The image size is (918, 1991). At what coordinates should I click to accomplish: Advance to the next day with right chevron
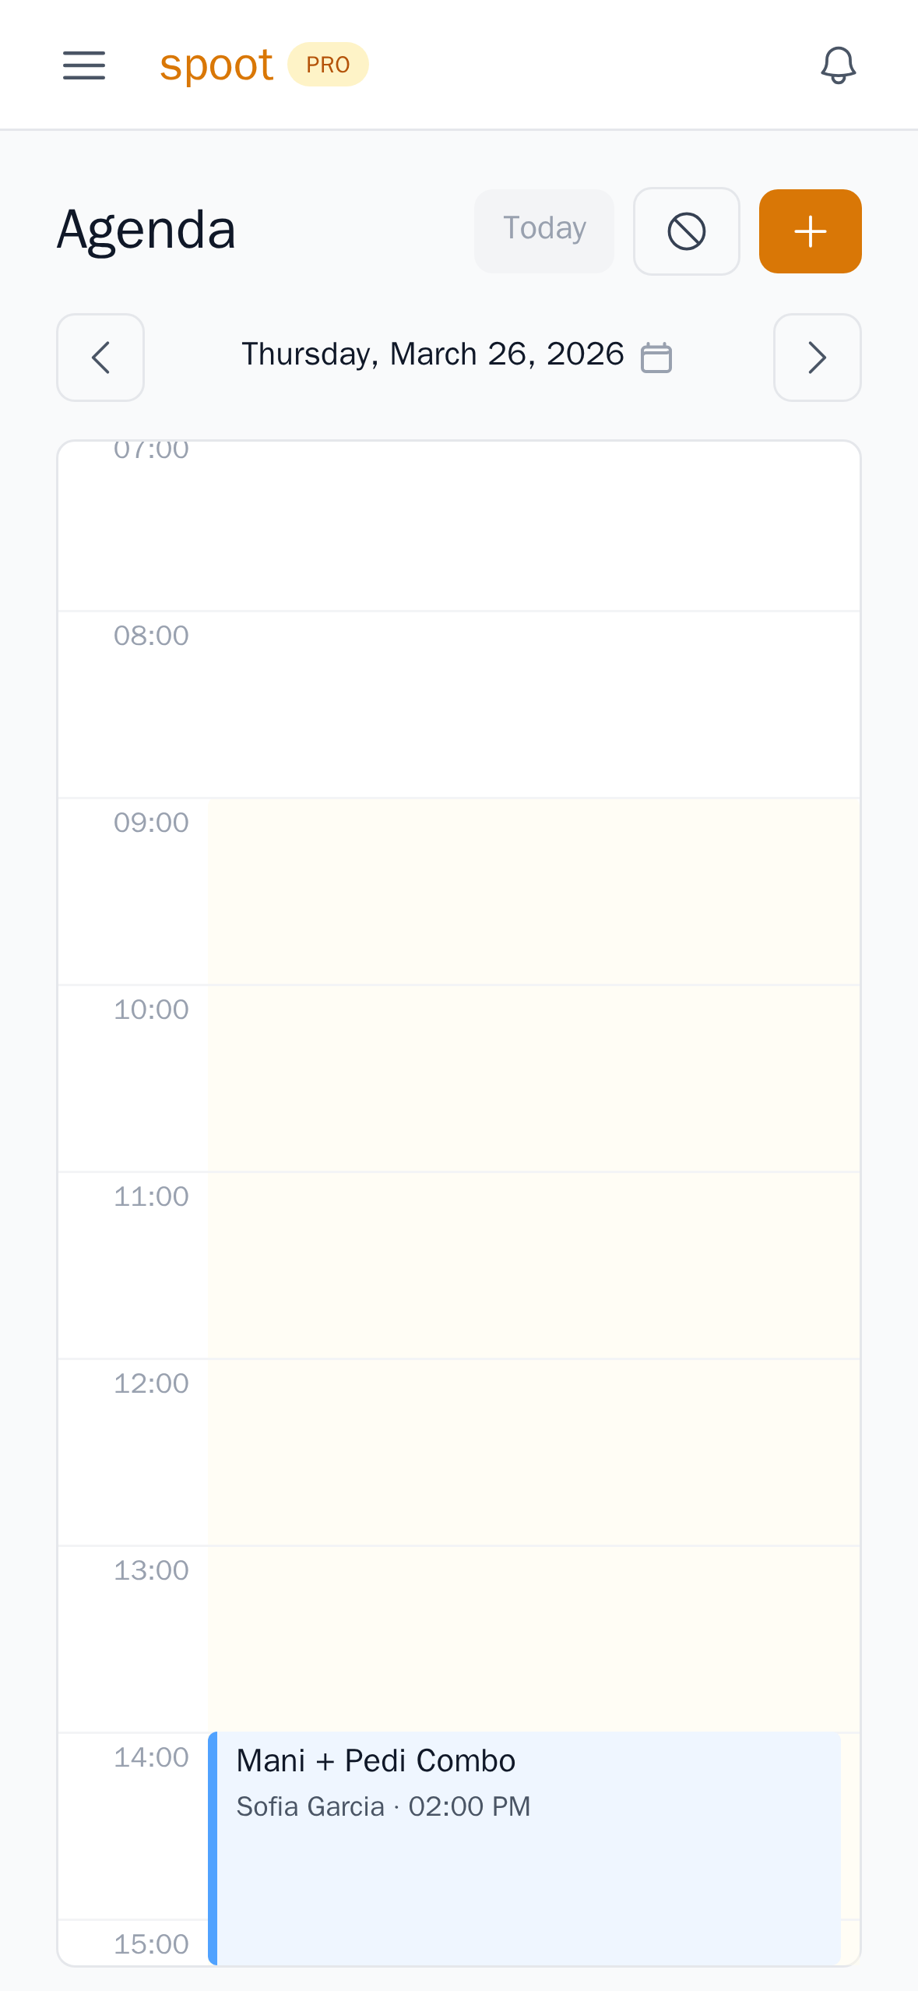817,358
